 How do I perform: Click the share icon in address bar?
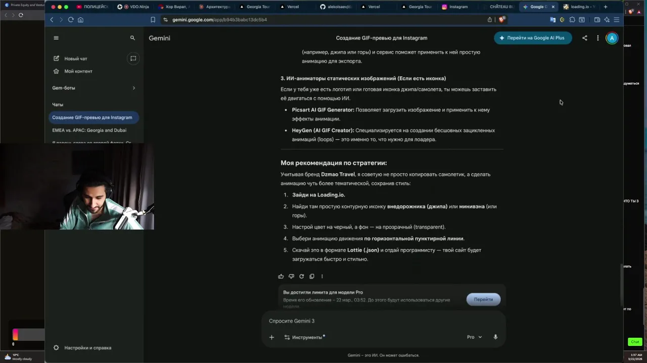(490, 20)
